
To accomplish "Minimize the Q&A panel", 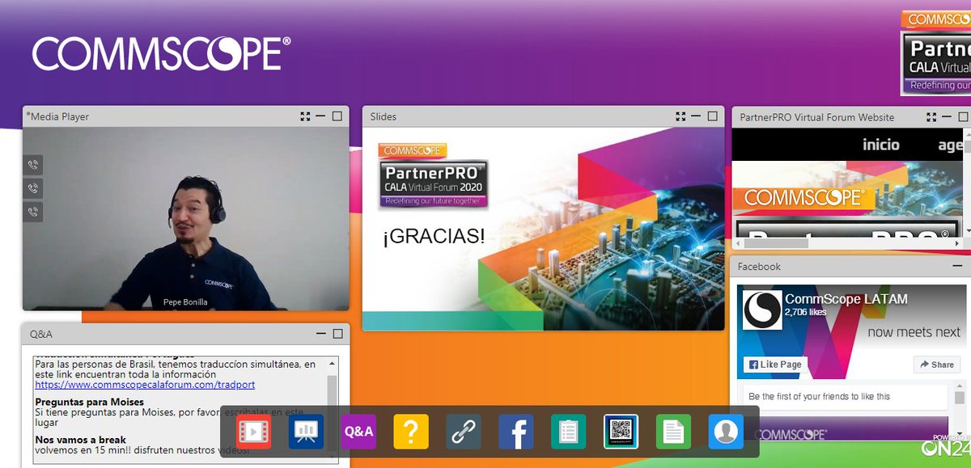I will 320,333.
